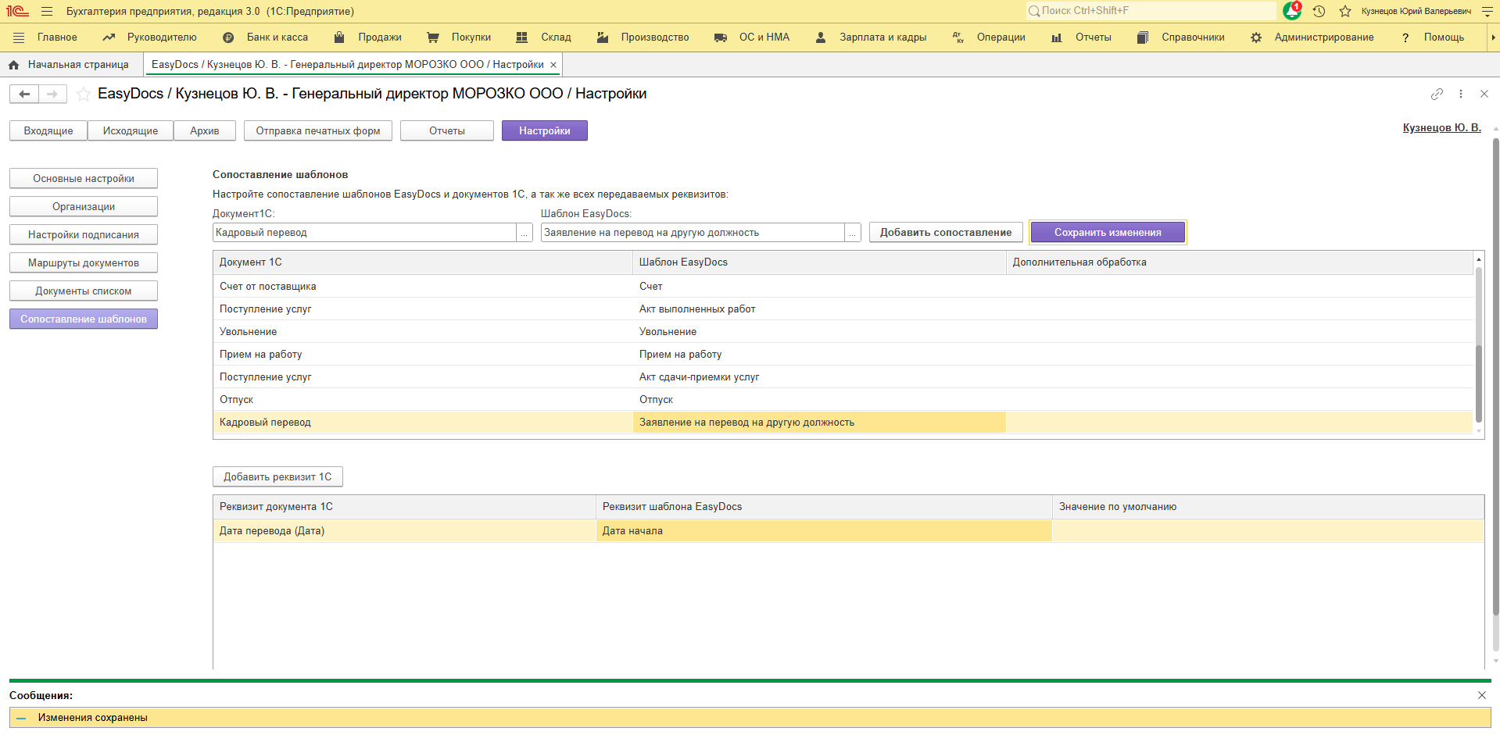
Task: Switch to the Входящие tab
Action: (48, 130)
